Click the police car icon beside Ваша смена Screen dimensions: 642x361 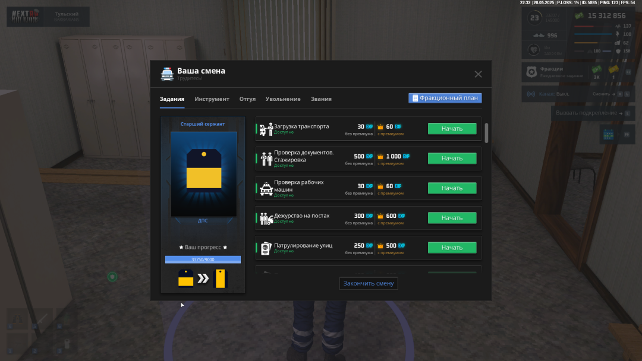(167, 74)
